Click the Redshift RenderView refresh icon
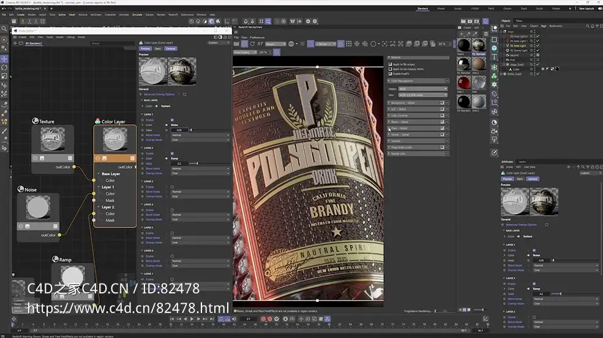Screen dimensions: 603x338 tap(252, 44)
